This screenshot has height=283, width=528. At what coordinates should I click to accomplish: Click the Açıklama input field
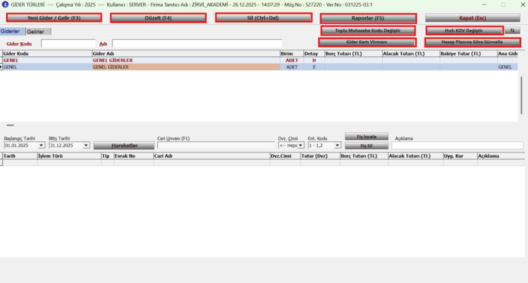click(x=457, y=145)
